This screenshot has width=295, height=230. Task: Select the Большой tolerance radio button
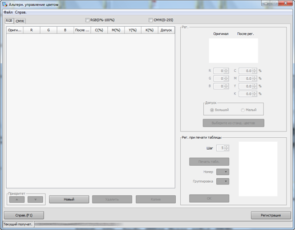(x=212, y=110)
